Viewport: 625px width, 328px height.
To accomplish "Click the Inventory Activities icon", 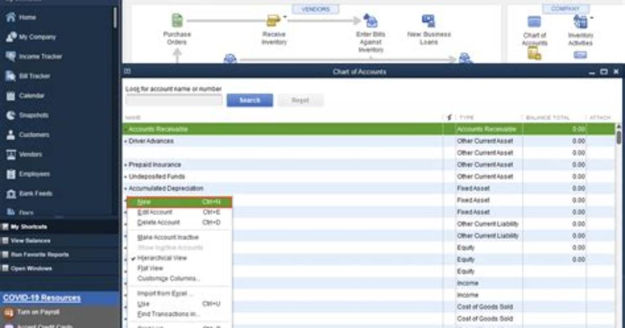I will coord(580,21).
